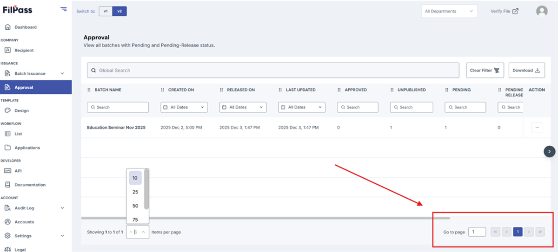The image size is (558, 252).
Task: Select 50 items per page
Action: click(x=135, y=206)
